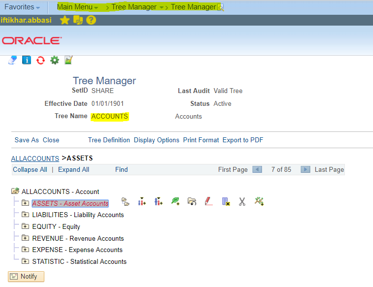Insert sibling node for ASSETS
The image size is (373, 287).
click(x=142, y=201)
